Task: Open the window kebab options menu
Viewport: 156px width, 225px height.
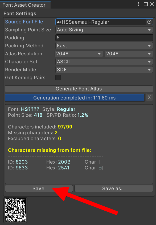Action: (138, 4)
